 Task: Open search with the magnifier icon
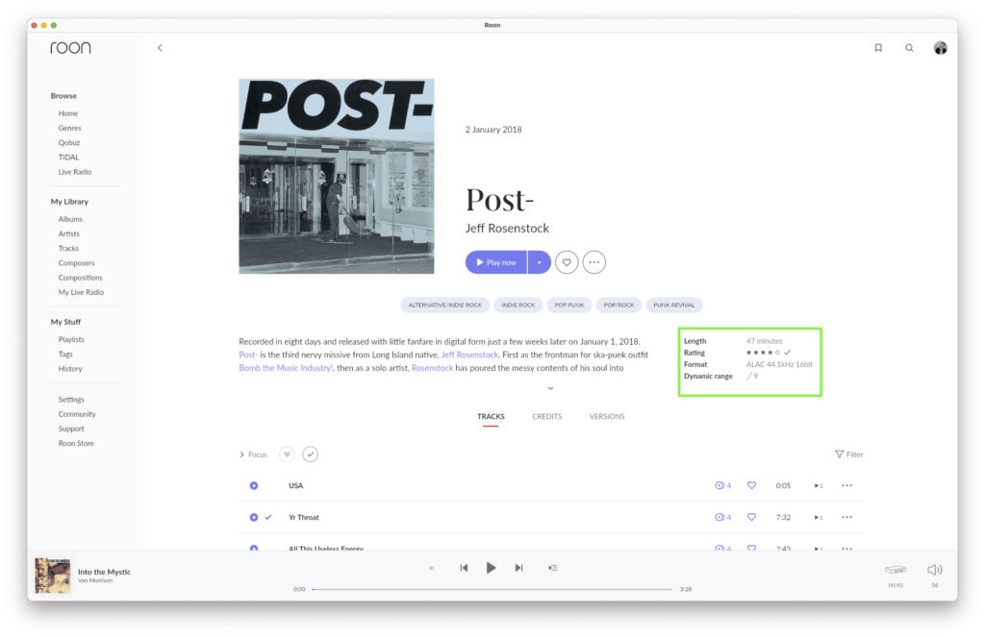tap(909, 48)
